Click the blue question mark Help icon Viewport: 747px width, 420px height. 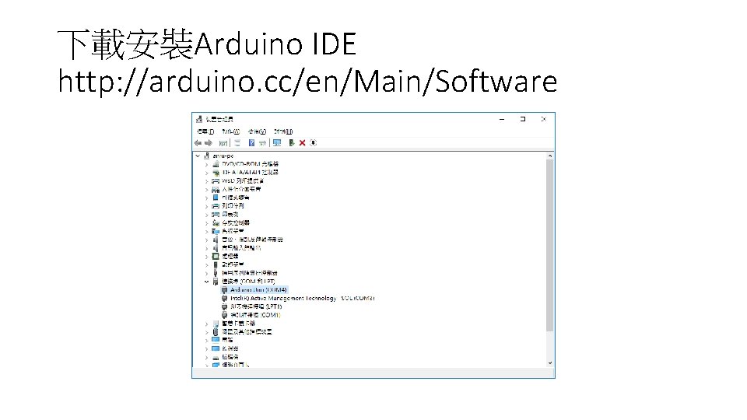[x=251, y=143]
